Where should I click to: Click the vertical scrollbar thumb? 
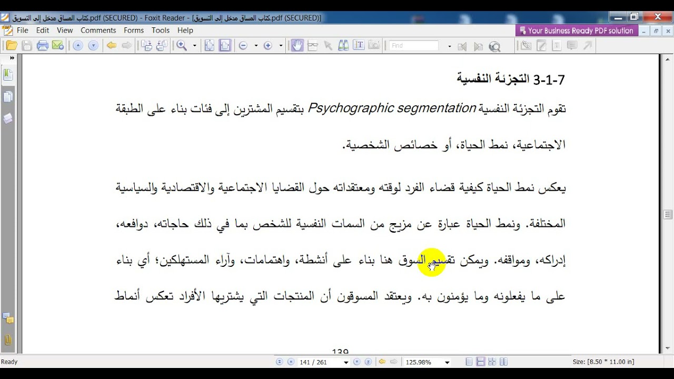pyautogui.click(x=668, y=214)
